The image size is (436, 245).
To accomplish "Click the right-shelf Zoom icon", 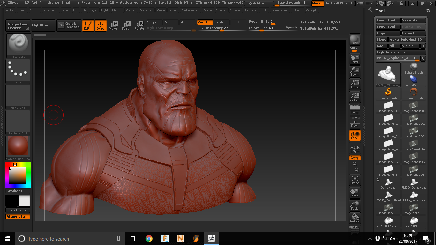I will tap(355, 71).
